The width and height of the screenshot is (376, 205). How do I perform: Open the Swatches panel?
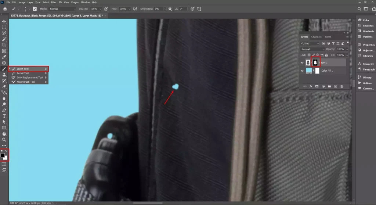pos(366,26)
